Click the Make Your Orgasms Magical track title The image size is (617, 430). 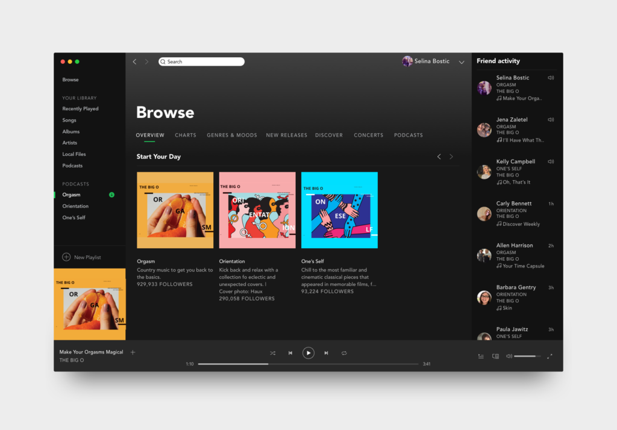[92, 352]
